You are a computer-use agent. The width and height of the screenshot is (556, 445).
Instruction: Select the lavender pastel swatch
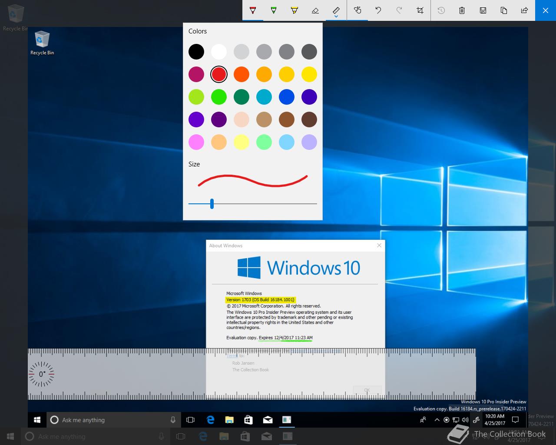click(309, 142)
